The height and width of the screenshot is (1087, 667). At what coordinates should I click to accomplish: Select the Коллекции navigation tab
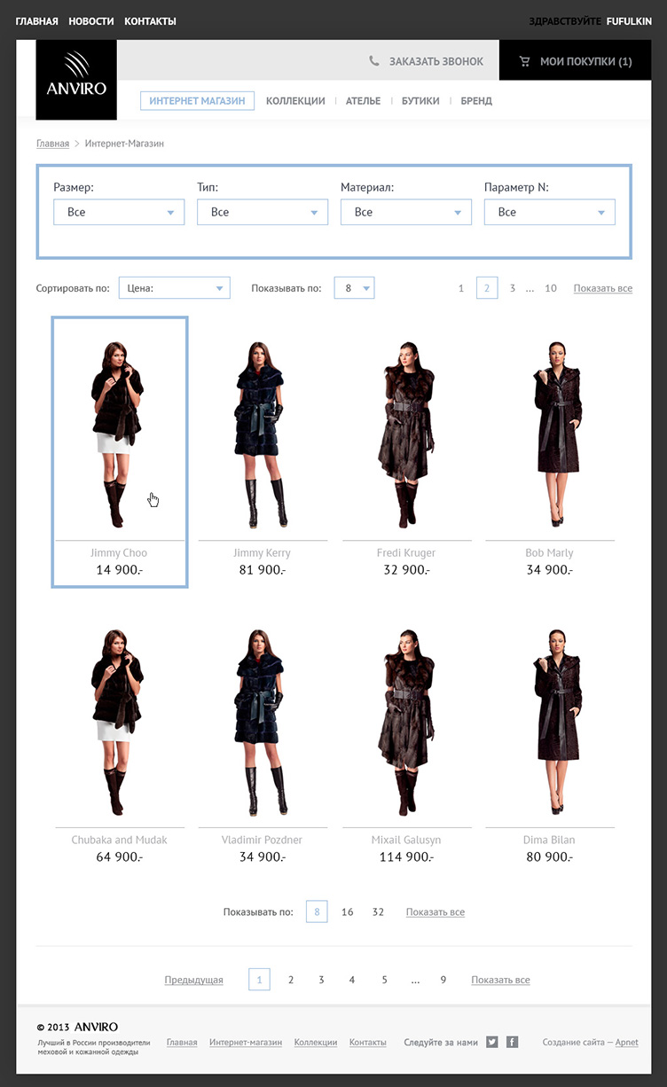coord(295,101)
